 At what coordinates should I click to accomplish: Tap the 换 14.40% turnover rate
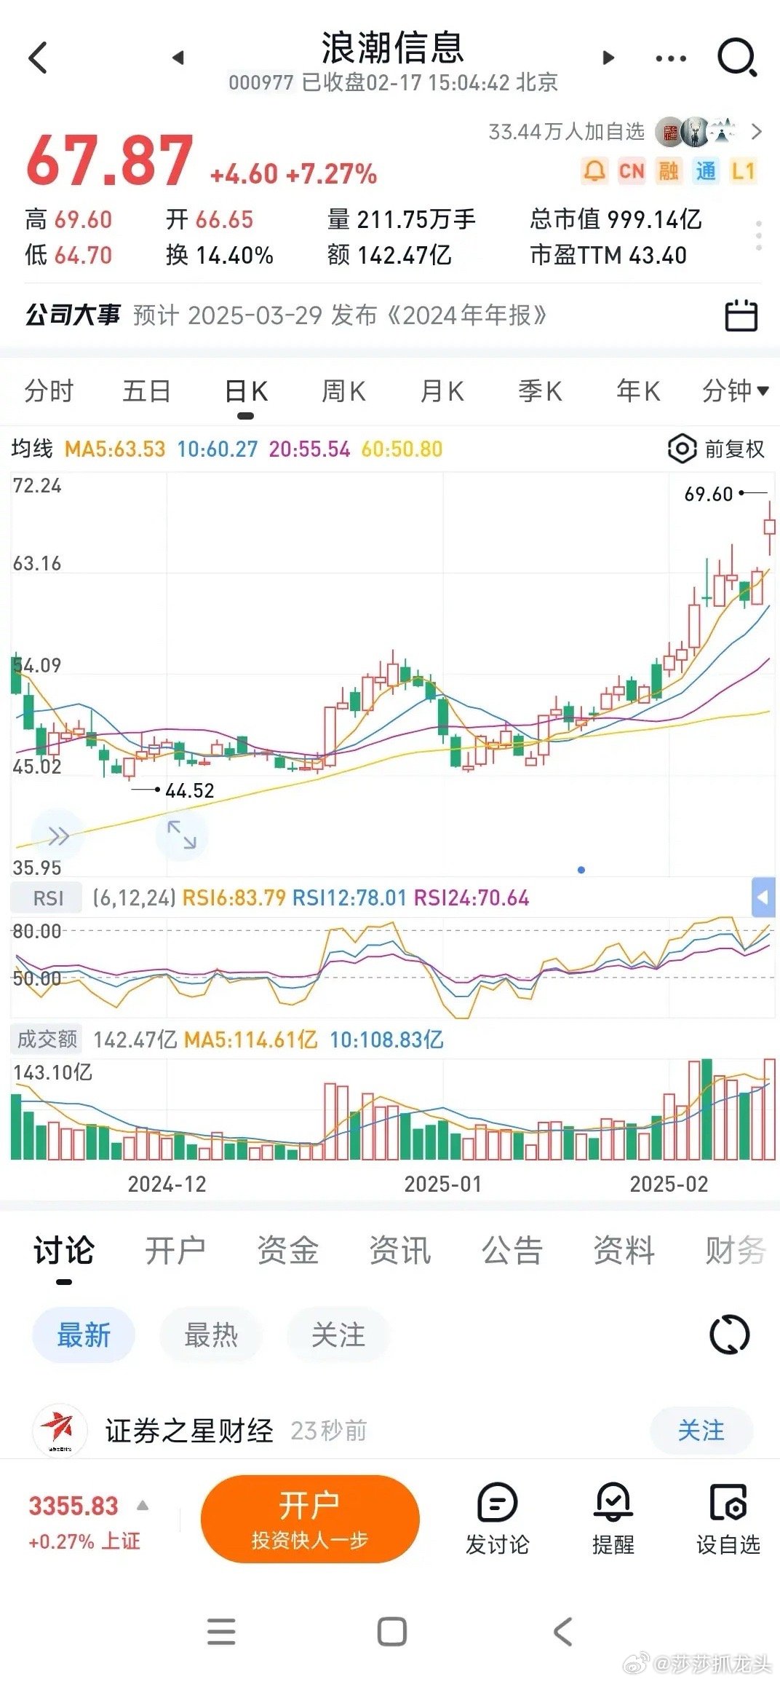click(x=219, y=255)
